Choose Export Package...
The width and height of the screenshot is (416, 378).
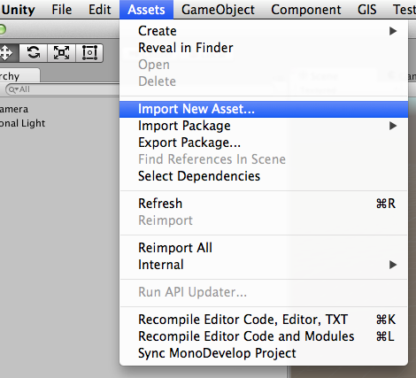264,143
